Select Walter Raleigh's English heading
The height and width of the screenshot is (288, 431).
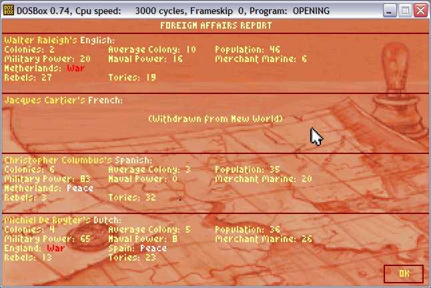59,40
